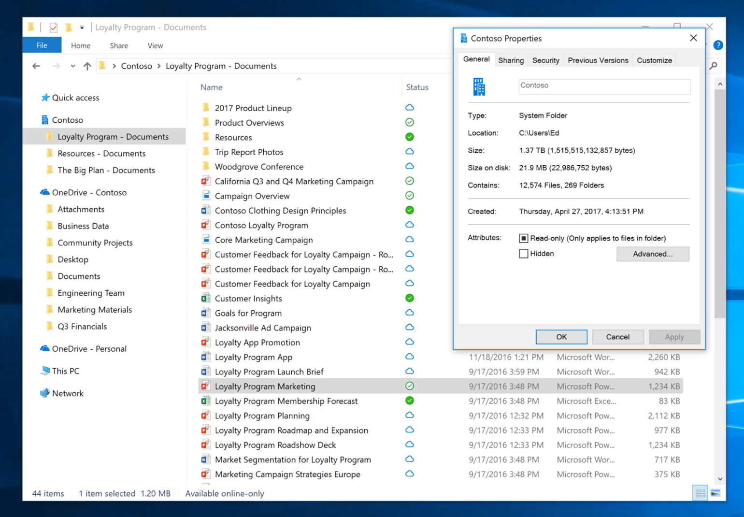Image resolution: width=744 pixels, height=517 pixels.
Task: Click the Network icon in sidebar
Action: click(45, 393)
